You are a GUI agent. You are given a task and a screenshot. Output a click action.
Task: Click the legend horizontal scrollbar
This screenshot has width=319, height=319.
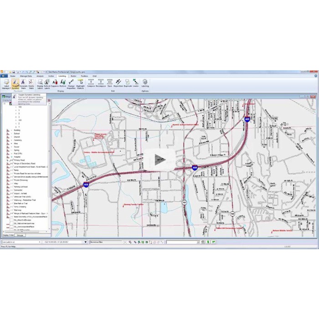[x=22, y=232]
